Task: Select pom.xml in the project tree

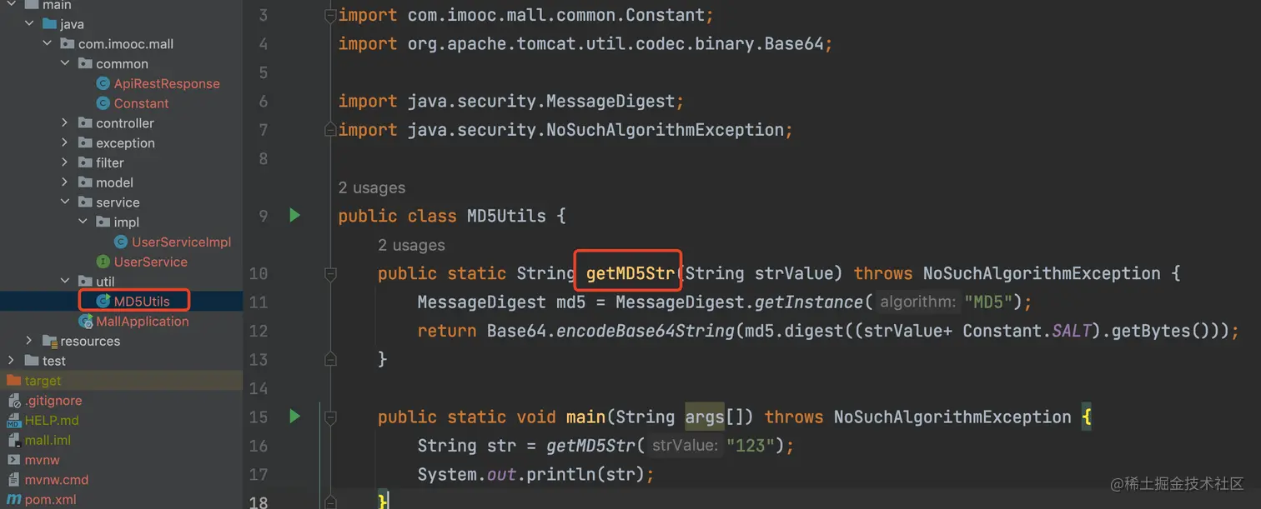Action: 50,500
